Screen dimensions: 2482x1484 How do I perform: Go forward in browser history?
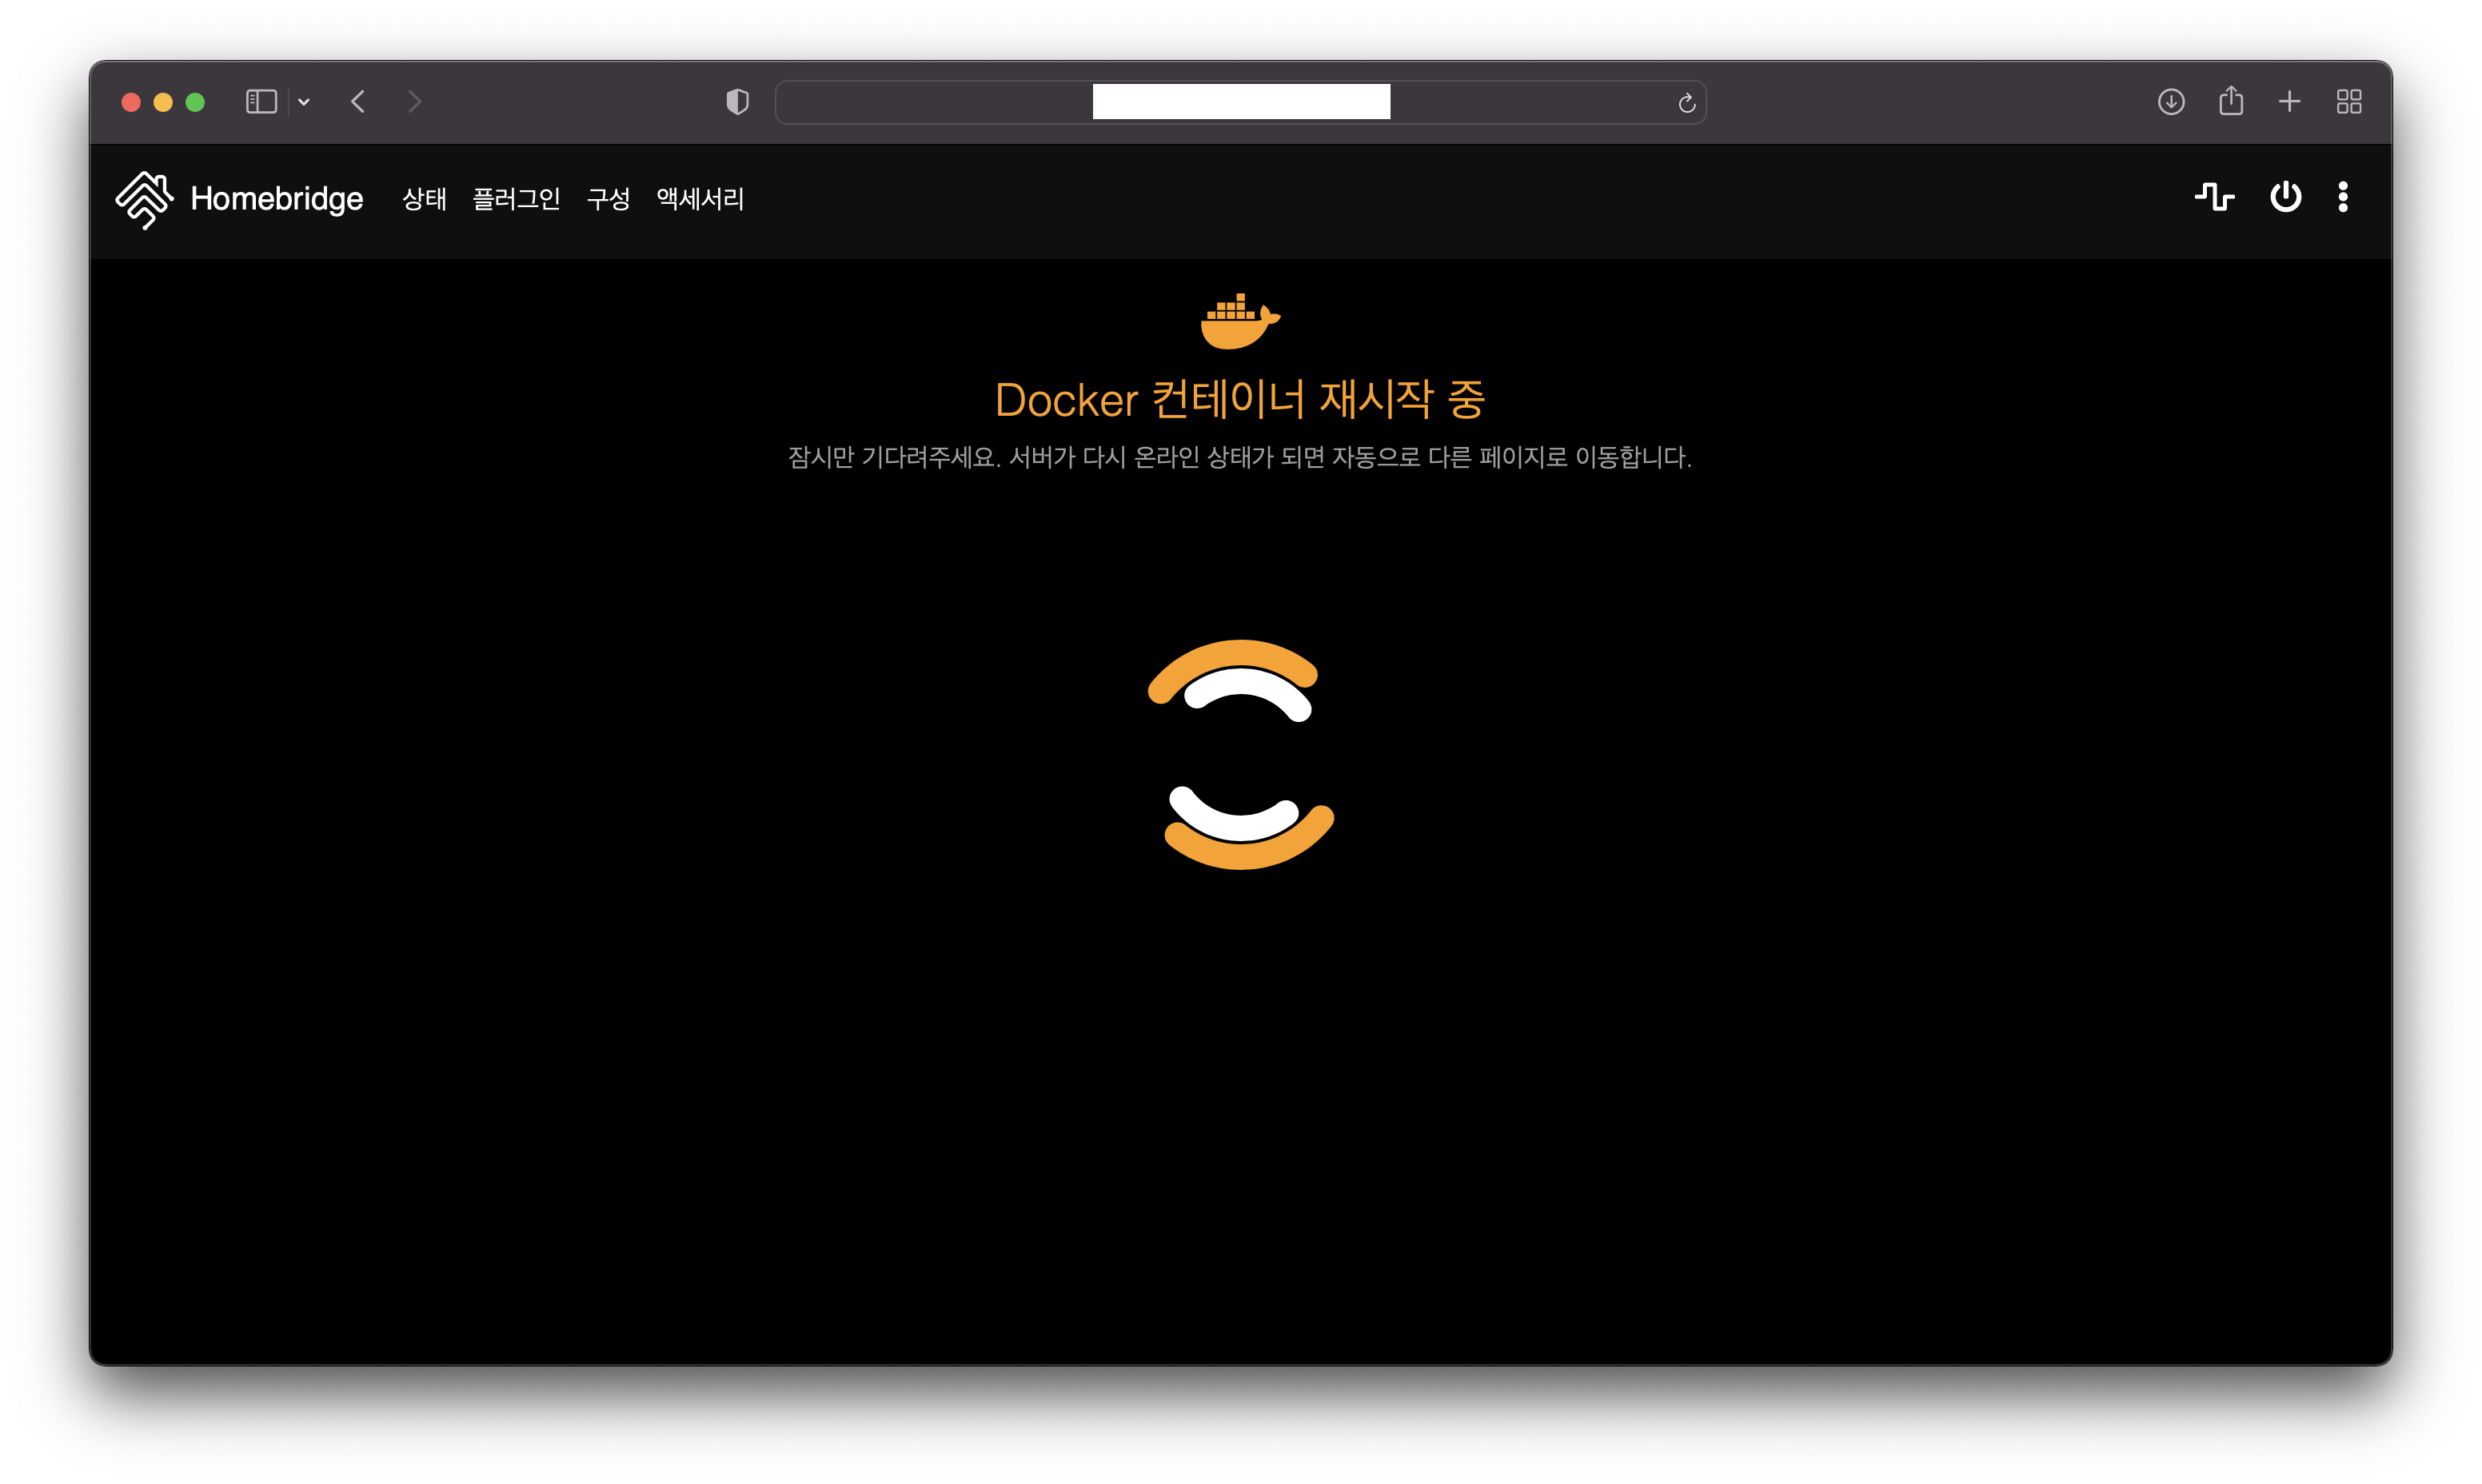pyautogui.click(x=414, y=102)
